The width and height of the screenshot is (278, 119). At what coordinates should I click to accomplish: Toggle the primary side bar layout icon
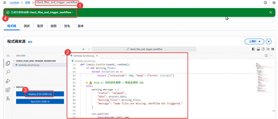tap(254, 49)
